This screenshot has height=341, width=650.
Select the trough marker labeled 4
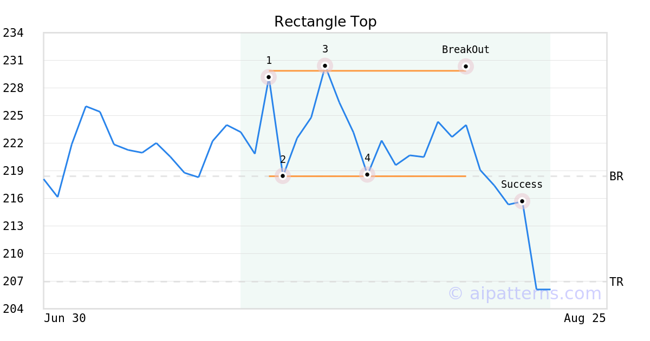[x=367, y=174]
